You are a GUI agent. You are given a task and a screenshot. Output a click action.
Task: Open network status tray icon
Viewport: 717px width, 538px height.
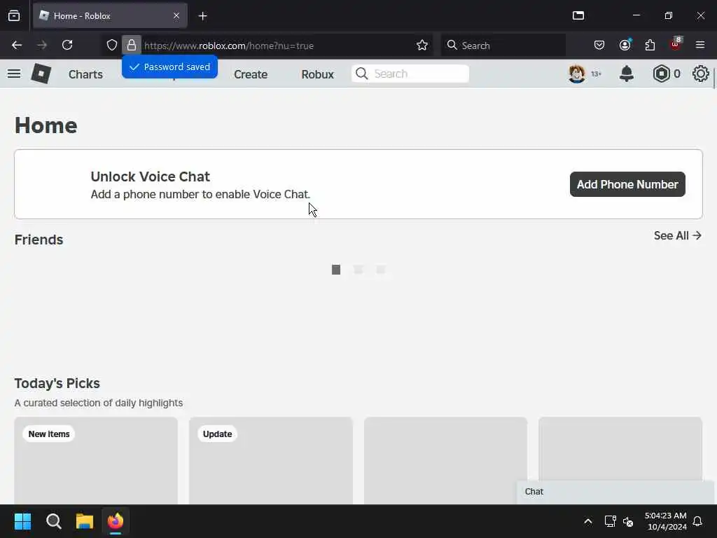(610, 521)
